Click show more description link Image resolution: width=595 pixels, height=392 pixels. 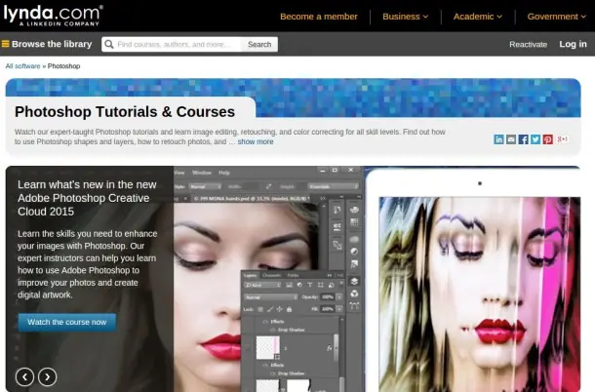pyautogui.click(x=256, y=141)
